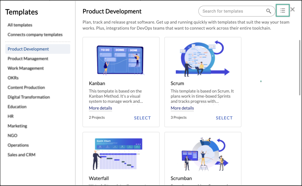Select Digital Transformation category
The height and width of the screenshot is (186, 302).
point(29,97)
